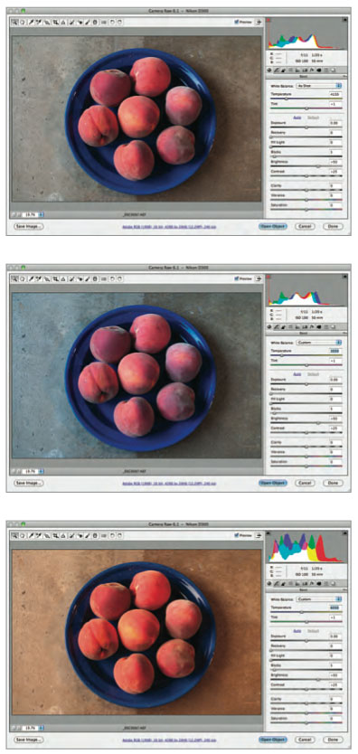Viewport: 358px width, 754px height.
Task: Click the Tint slider in the blue-tinted window
Action: click(306, 365)
